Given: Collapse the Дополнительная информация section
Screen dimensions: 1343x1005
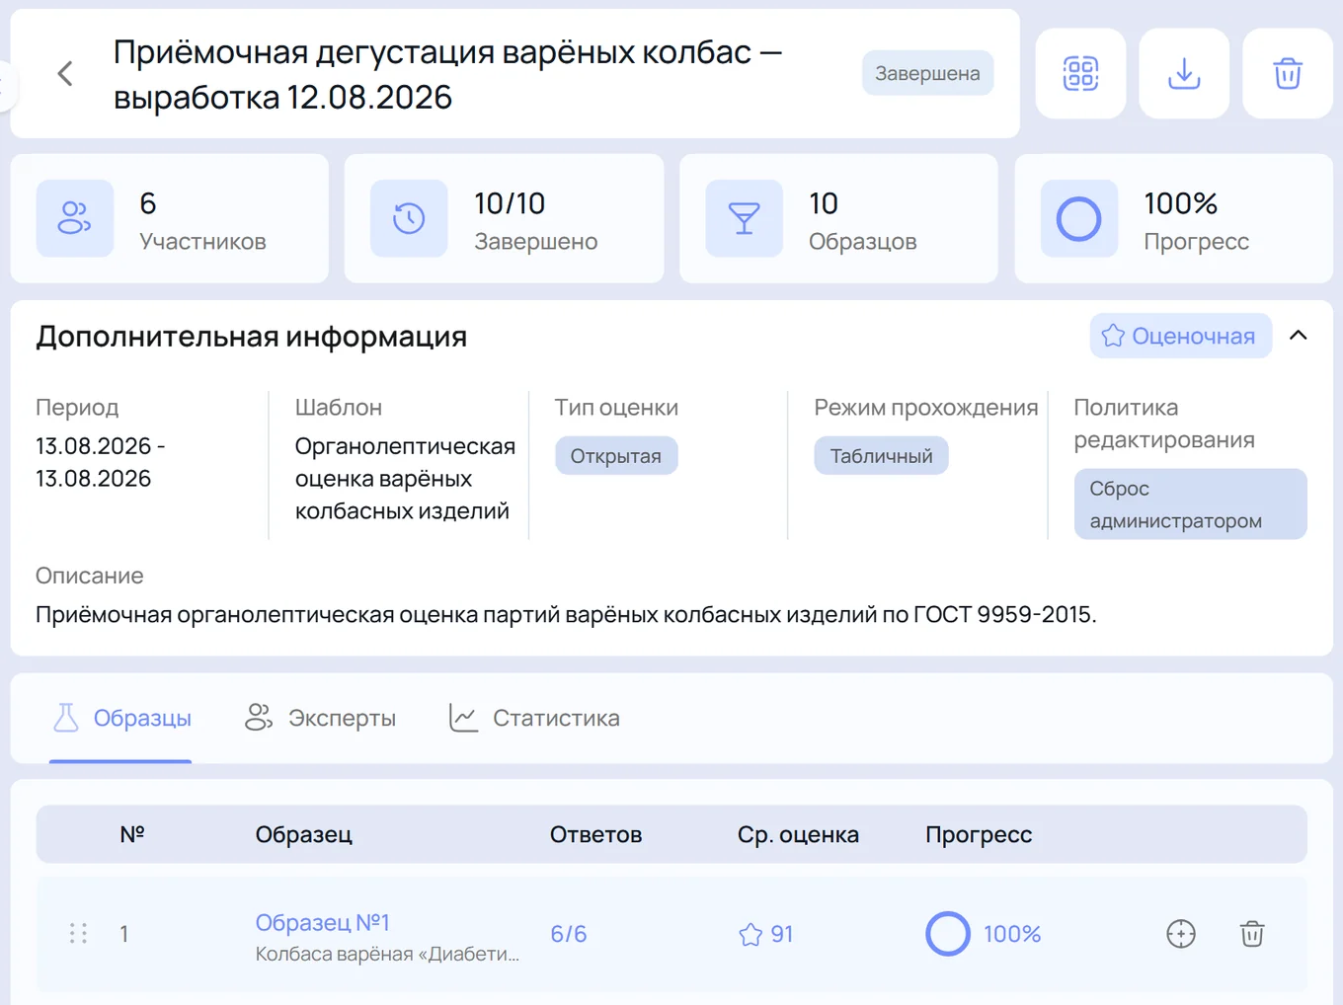Looking at the screenshot, I should tap(1299, 336).
